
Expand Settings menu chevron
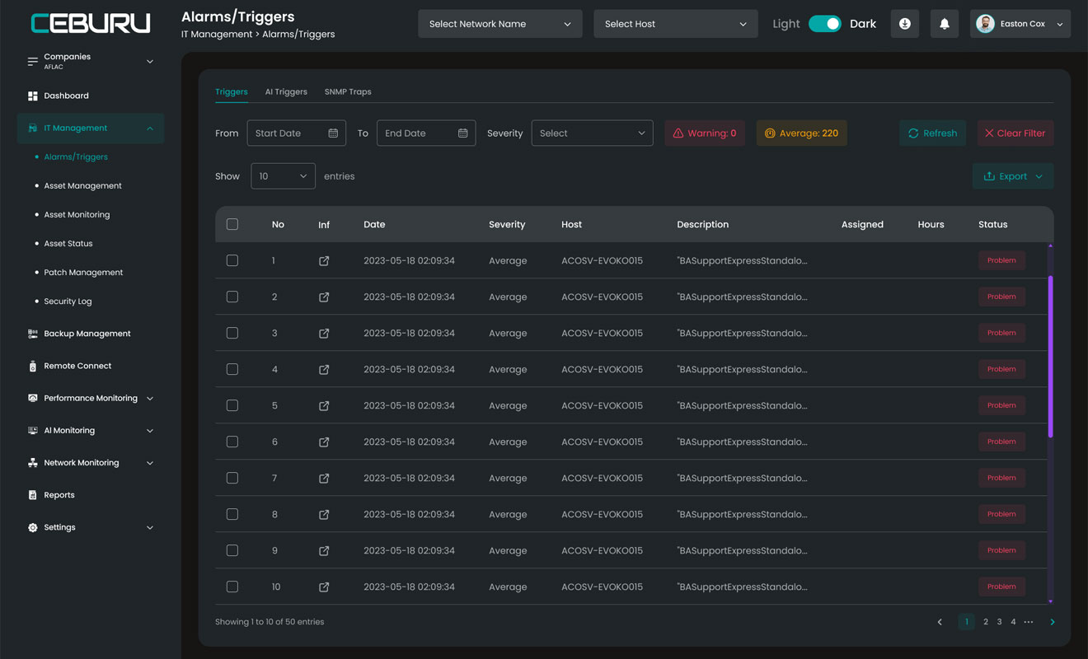[x=150, y=527]
